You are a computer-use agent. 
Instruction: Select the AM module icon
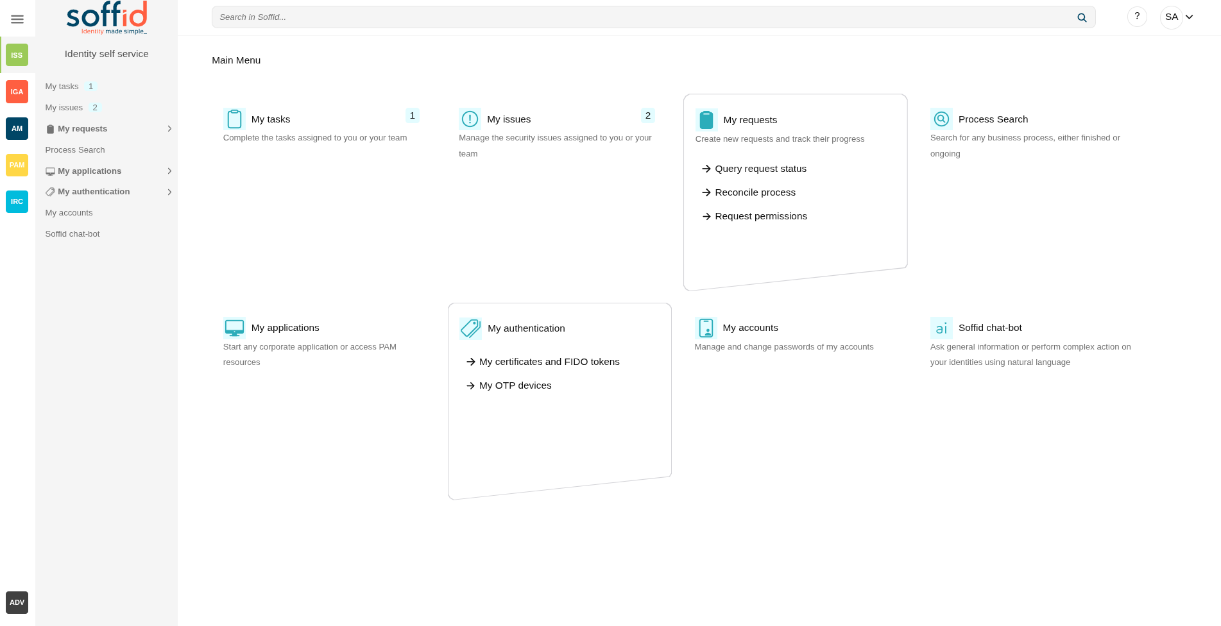pos(17,128)
